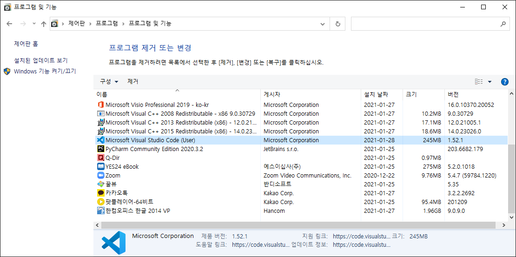Click the Control Panel icon in address bar
This screenshot has width=516, height=257.
click(x=55, y=24)
